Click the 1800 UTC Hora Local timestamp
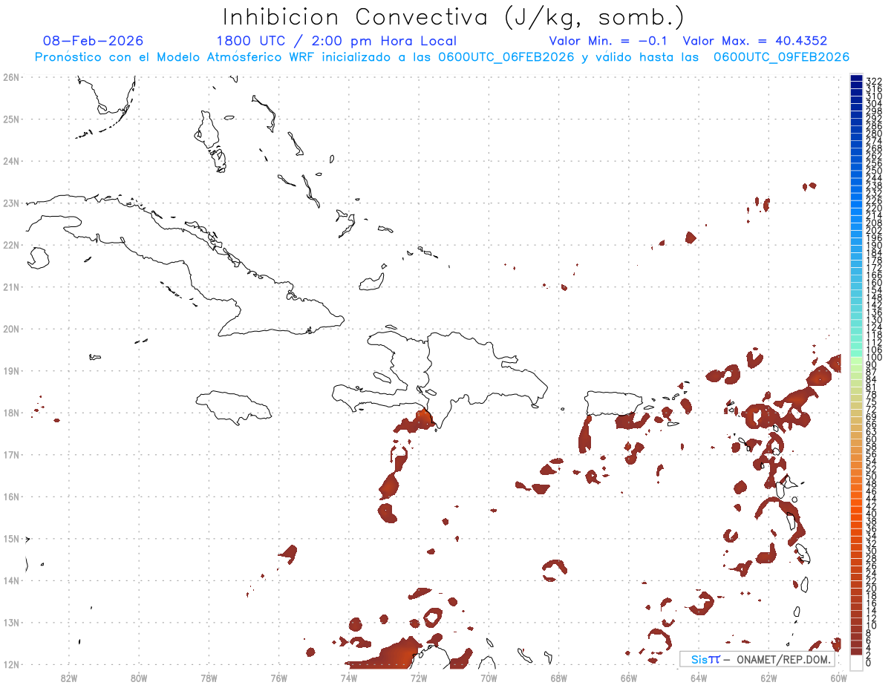Screen dimensions: 891x688 pos(336,41)
